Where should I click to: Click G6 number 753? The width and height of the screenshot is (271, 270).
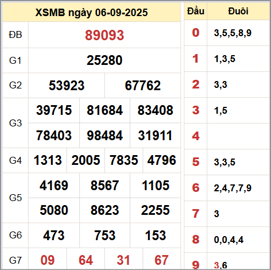tap(104, 236)
